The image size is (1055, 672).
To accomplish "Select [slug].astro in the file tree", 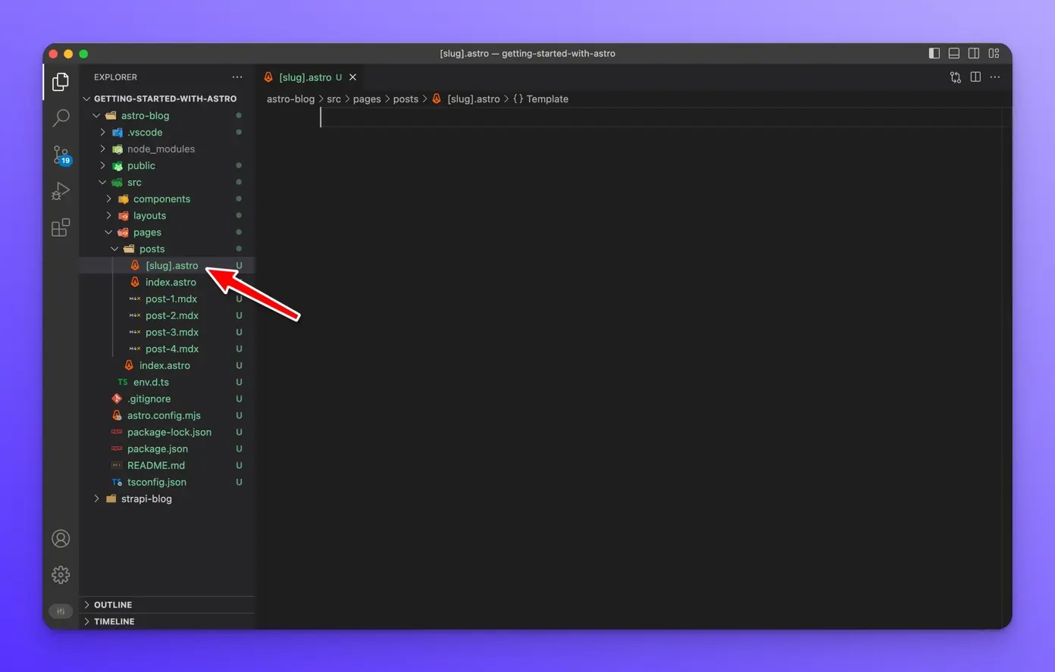I will point(167,266).
